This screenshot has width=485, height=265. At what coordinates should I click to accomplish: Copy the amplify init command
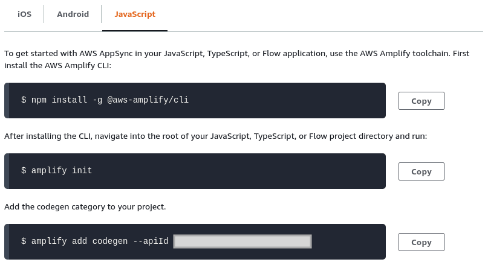[x=421, y=171]
